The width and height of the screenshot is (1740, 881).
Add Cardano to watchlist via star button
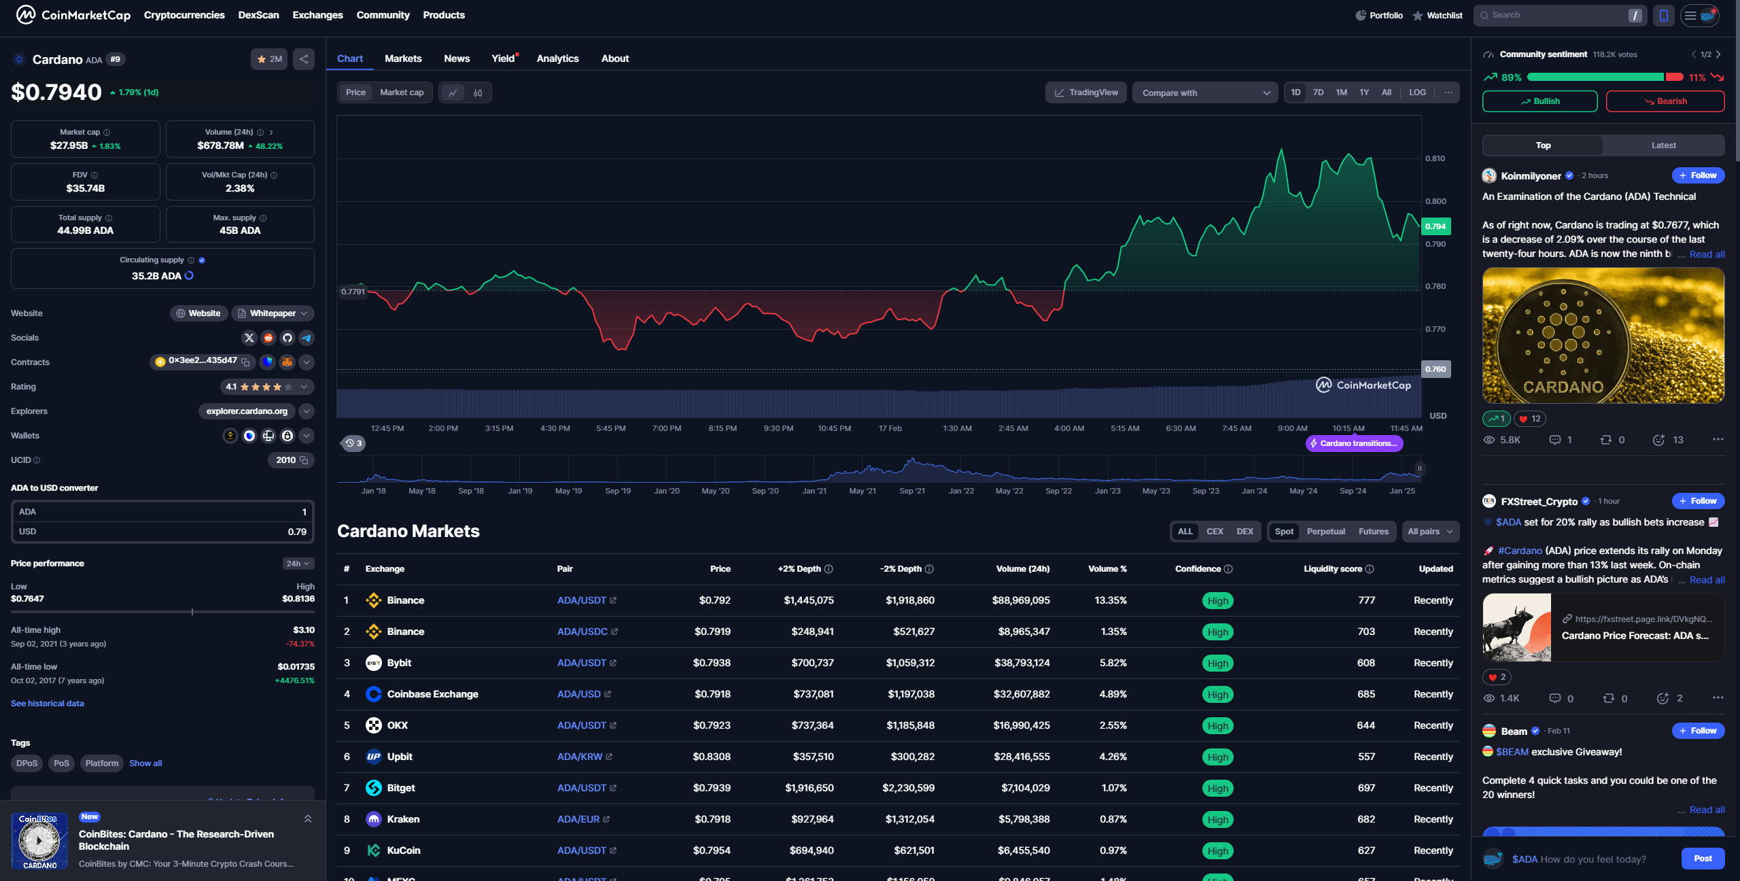click(269, 59)
